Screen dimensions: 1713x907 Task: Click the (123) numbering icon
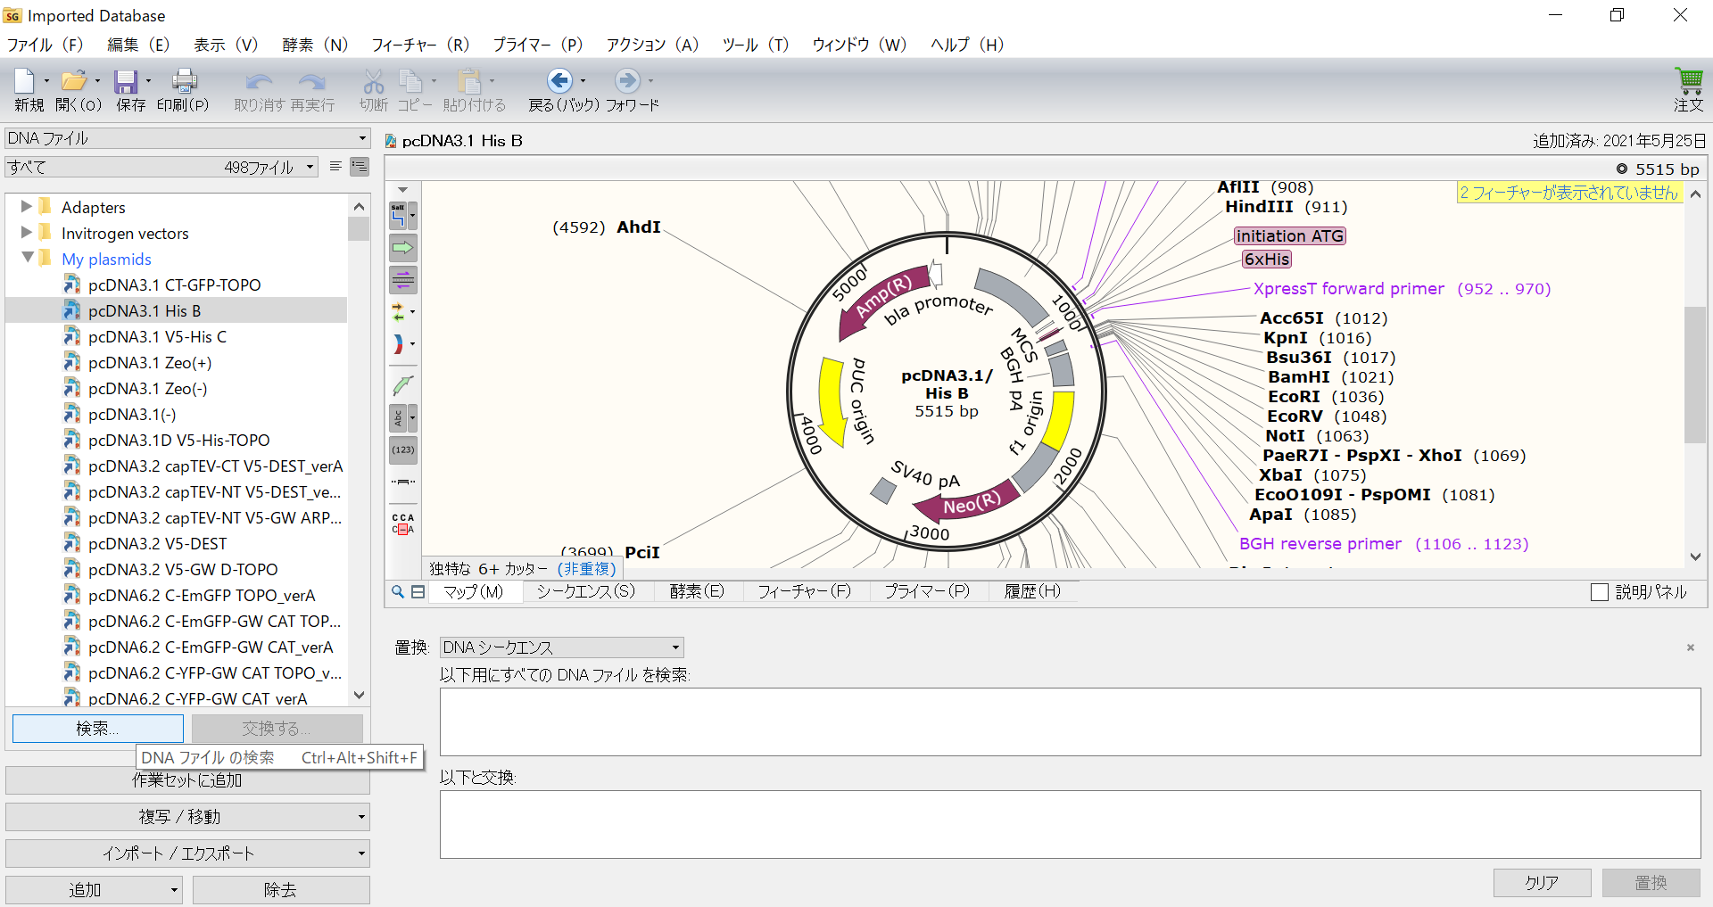pos(402,449)
